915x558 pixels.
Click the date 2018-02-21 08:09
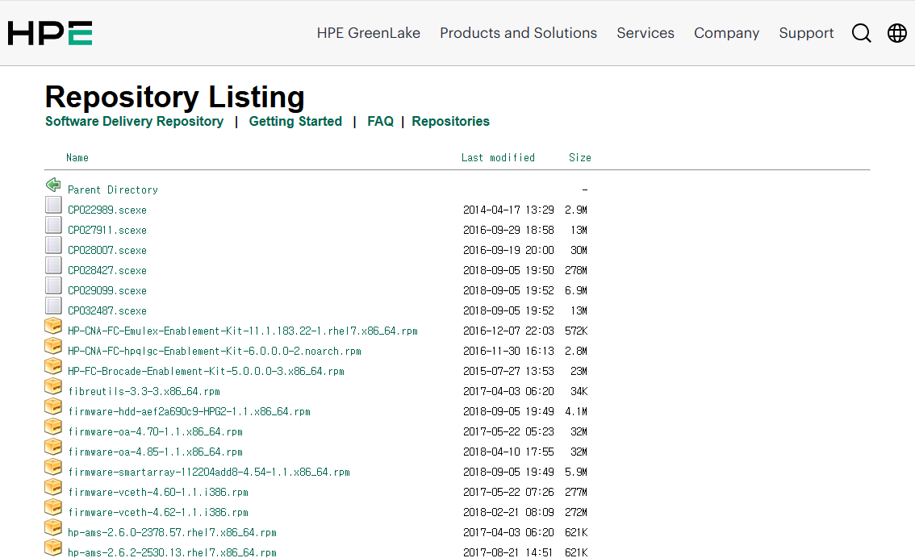[508, 513]
